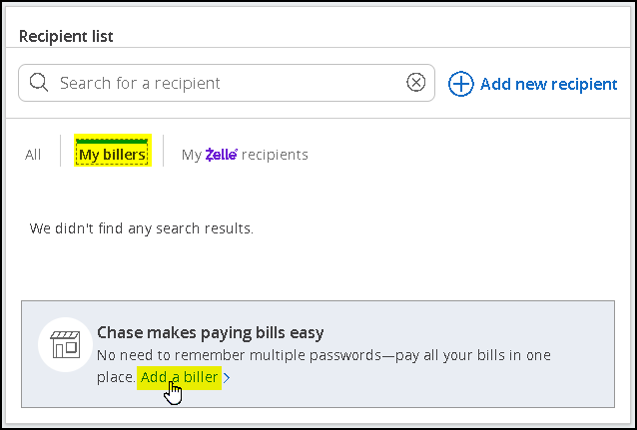Click the magnifier search icon
Image resolution: width=637 pixels, height=430 pixels.
click(39, 83)
